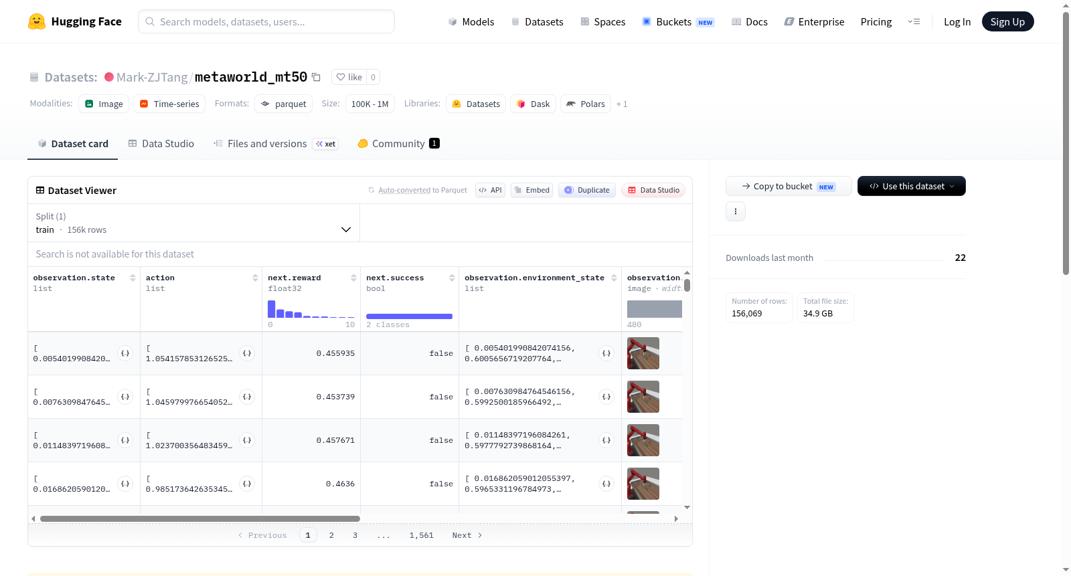
Task: Open Data Studio from viewer header
Action: click(653, 190)
